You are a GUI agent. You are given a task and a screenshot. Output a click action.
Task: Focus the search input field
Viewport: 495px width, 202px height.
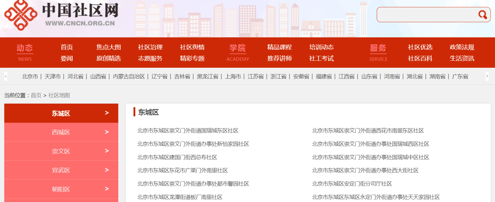click(x=427, y=15)
